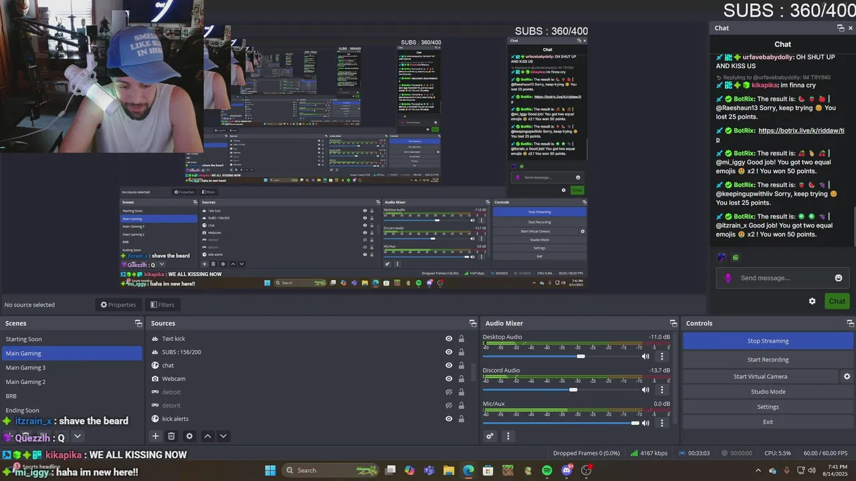Hide the Text kick source
This screenshot has height=481, width=856.
449,339
